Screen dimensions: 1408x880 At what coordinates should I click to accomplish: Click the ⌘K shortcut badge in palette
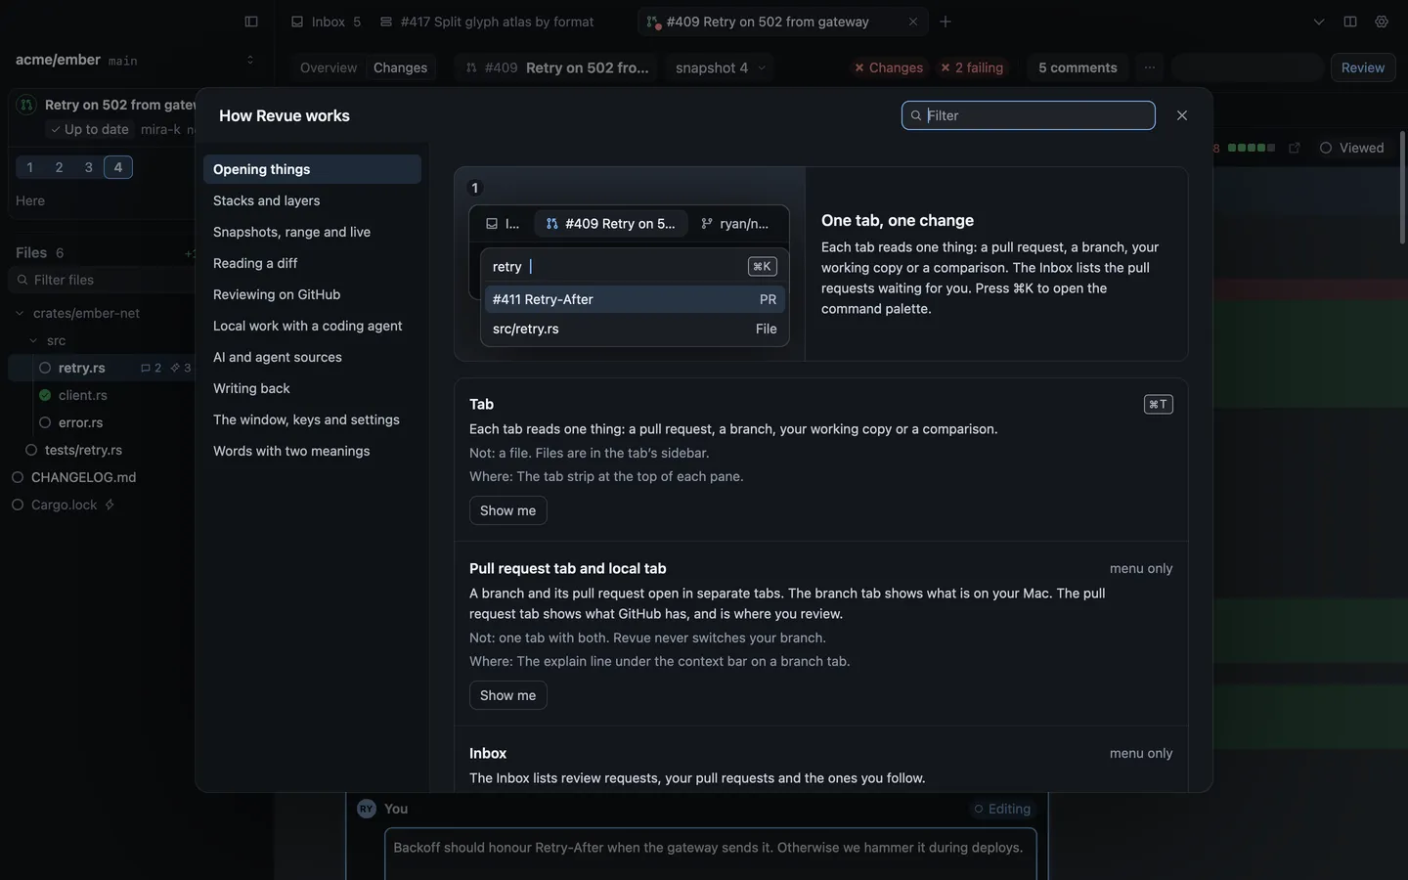point(763,266)
